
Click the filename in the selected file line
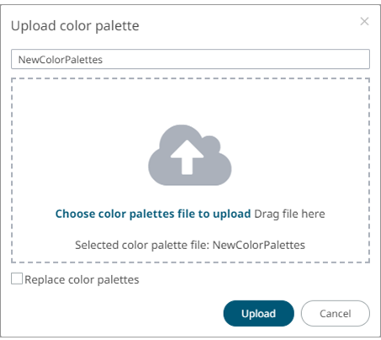[259, 245]
